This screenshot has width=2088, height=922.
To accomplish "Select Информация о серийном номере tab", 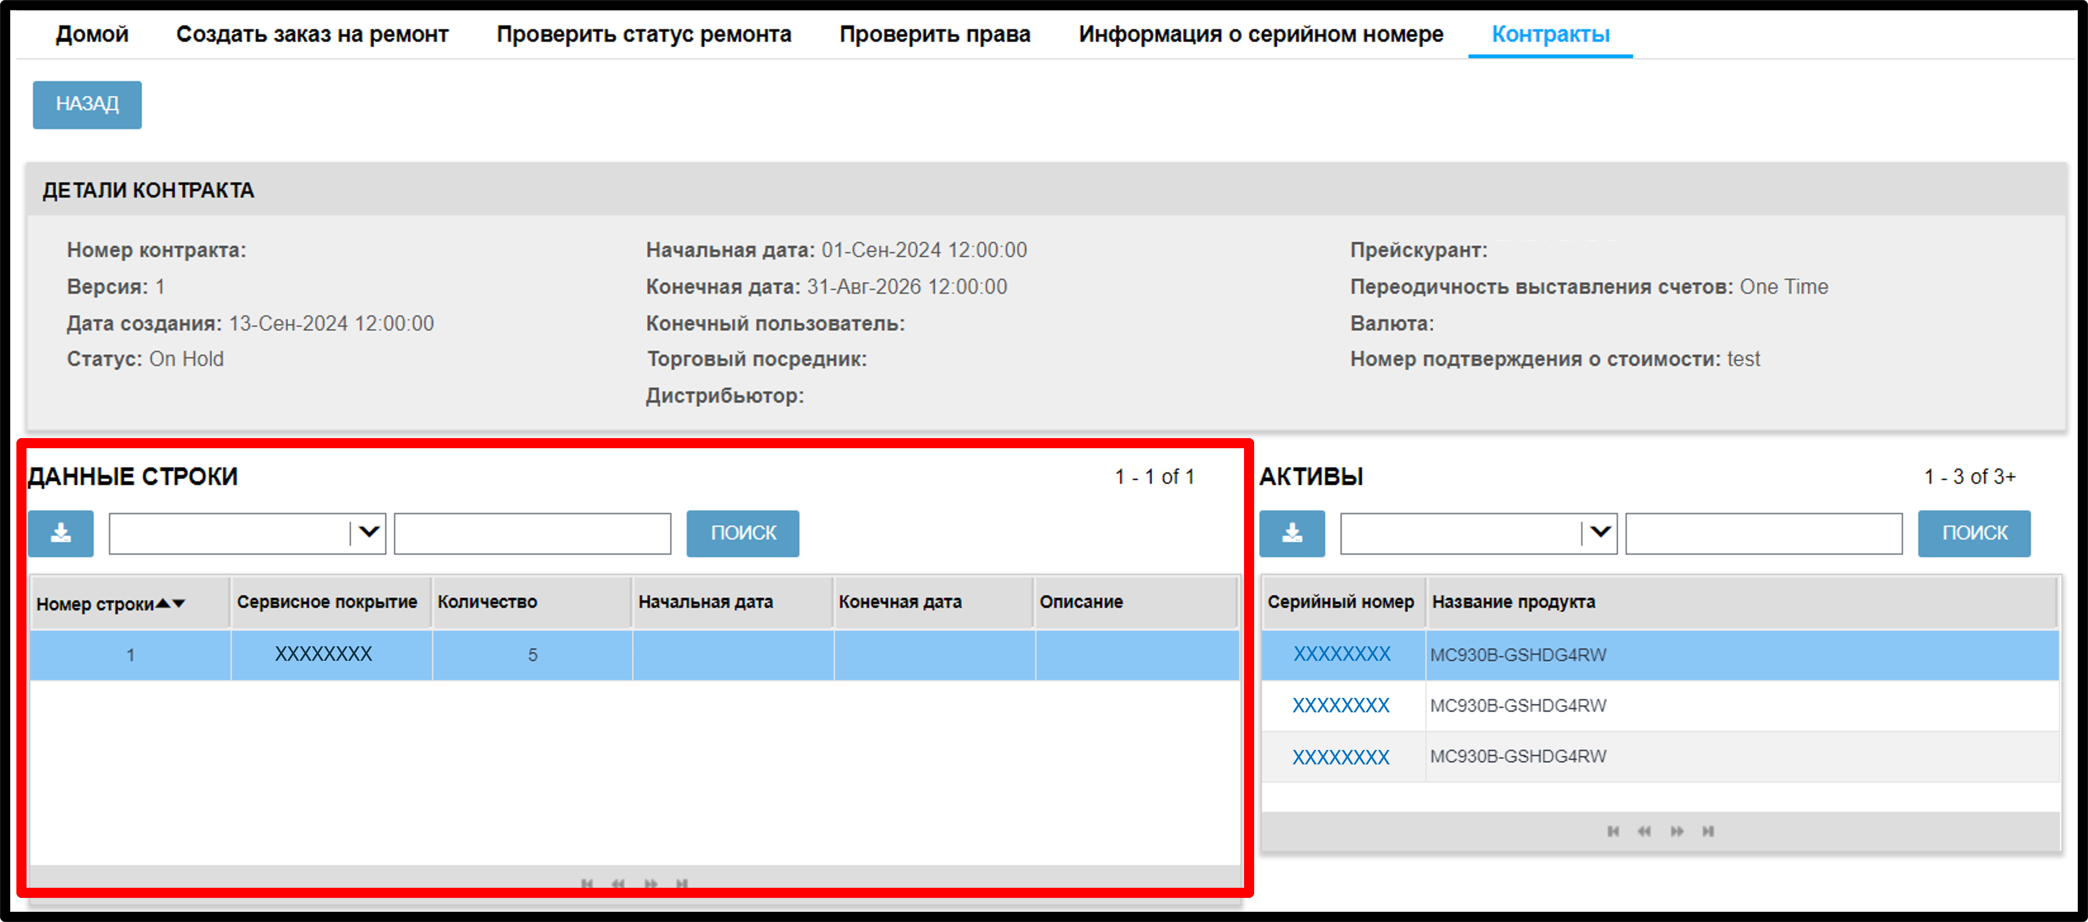I will click(1260, 34).
